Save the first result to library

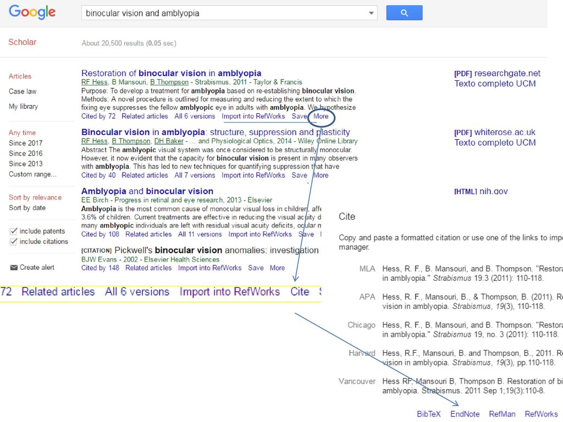(300, 116)
